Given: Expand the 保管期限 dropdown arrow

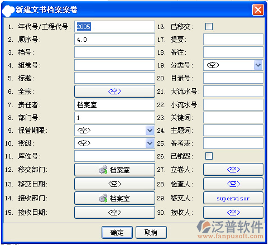Looking at the screenshot, I should coord(150,131).
